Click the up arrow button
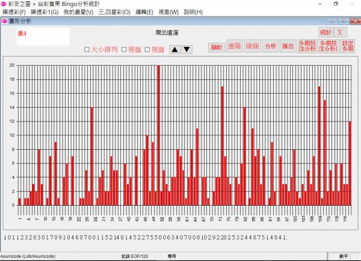The image size is (361, 261). coord(175,49)
